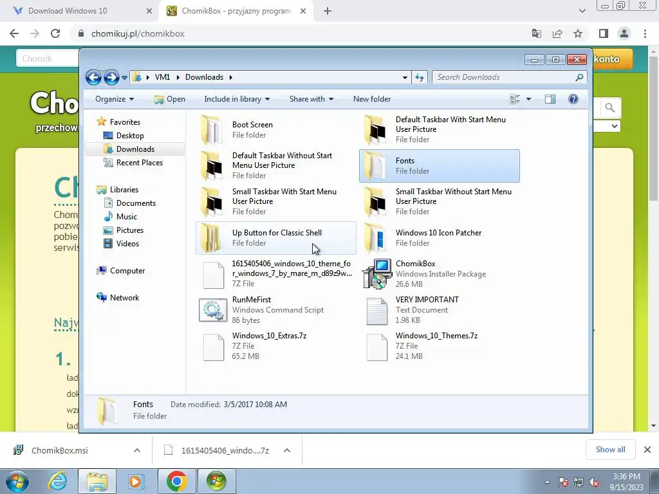Select Downloads in navigation pane
659x494 pixels.
click(x=135, y=149)
